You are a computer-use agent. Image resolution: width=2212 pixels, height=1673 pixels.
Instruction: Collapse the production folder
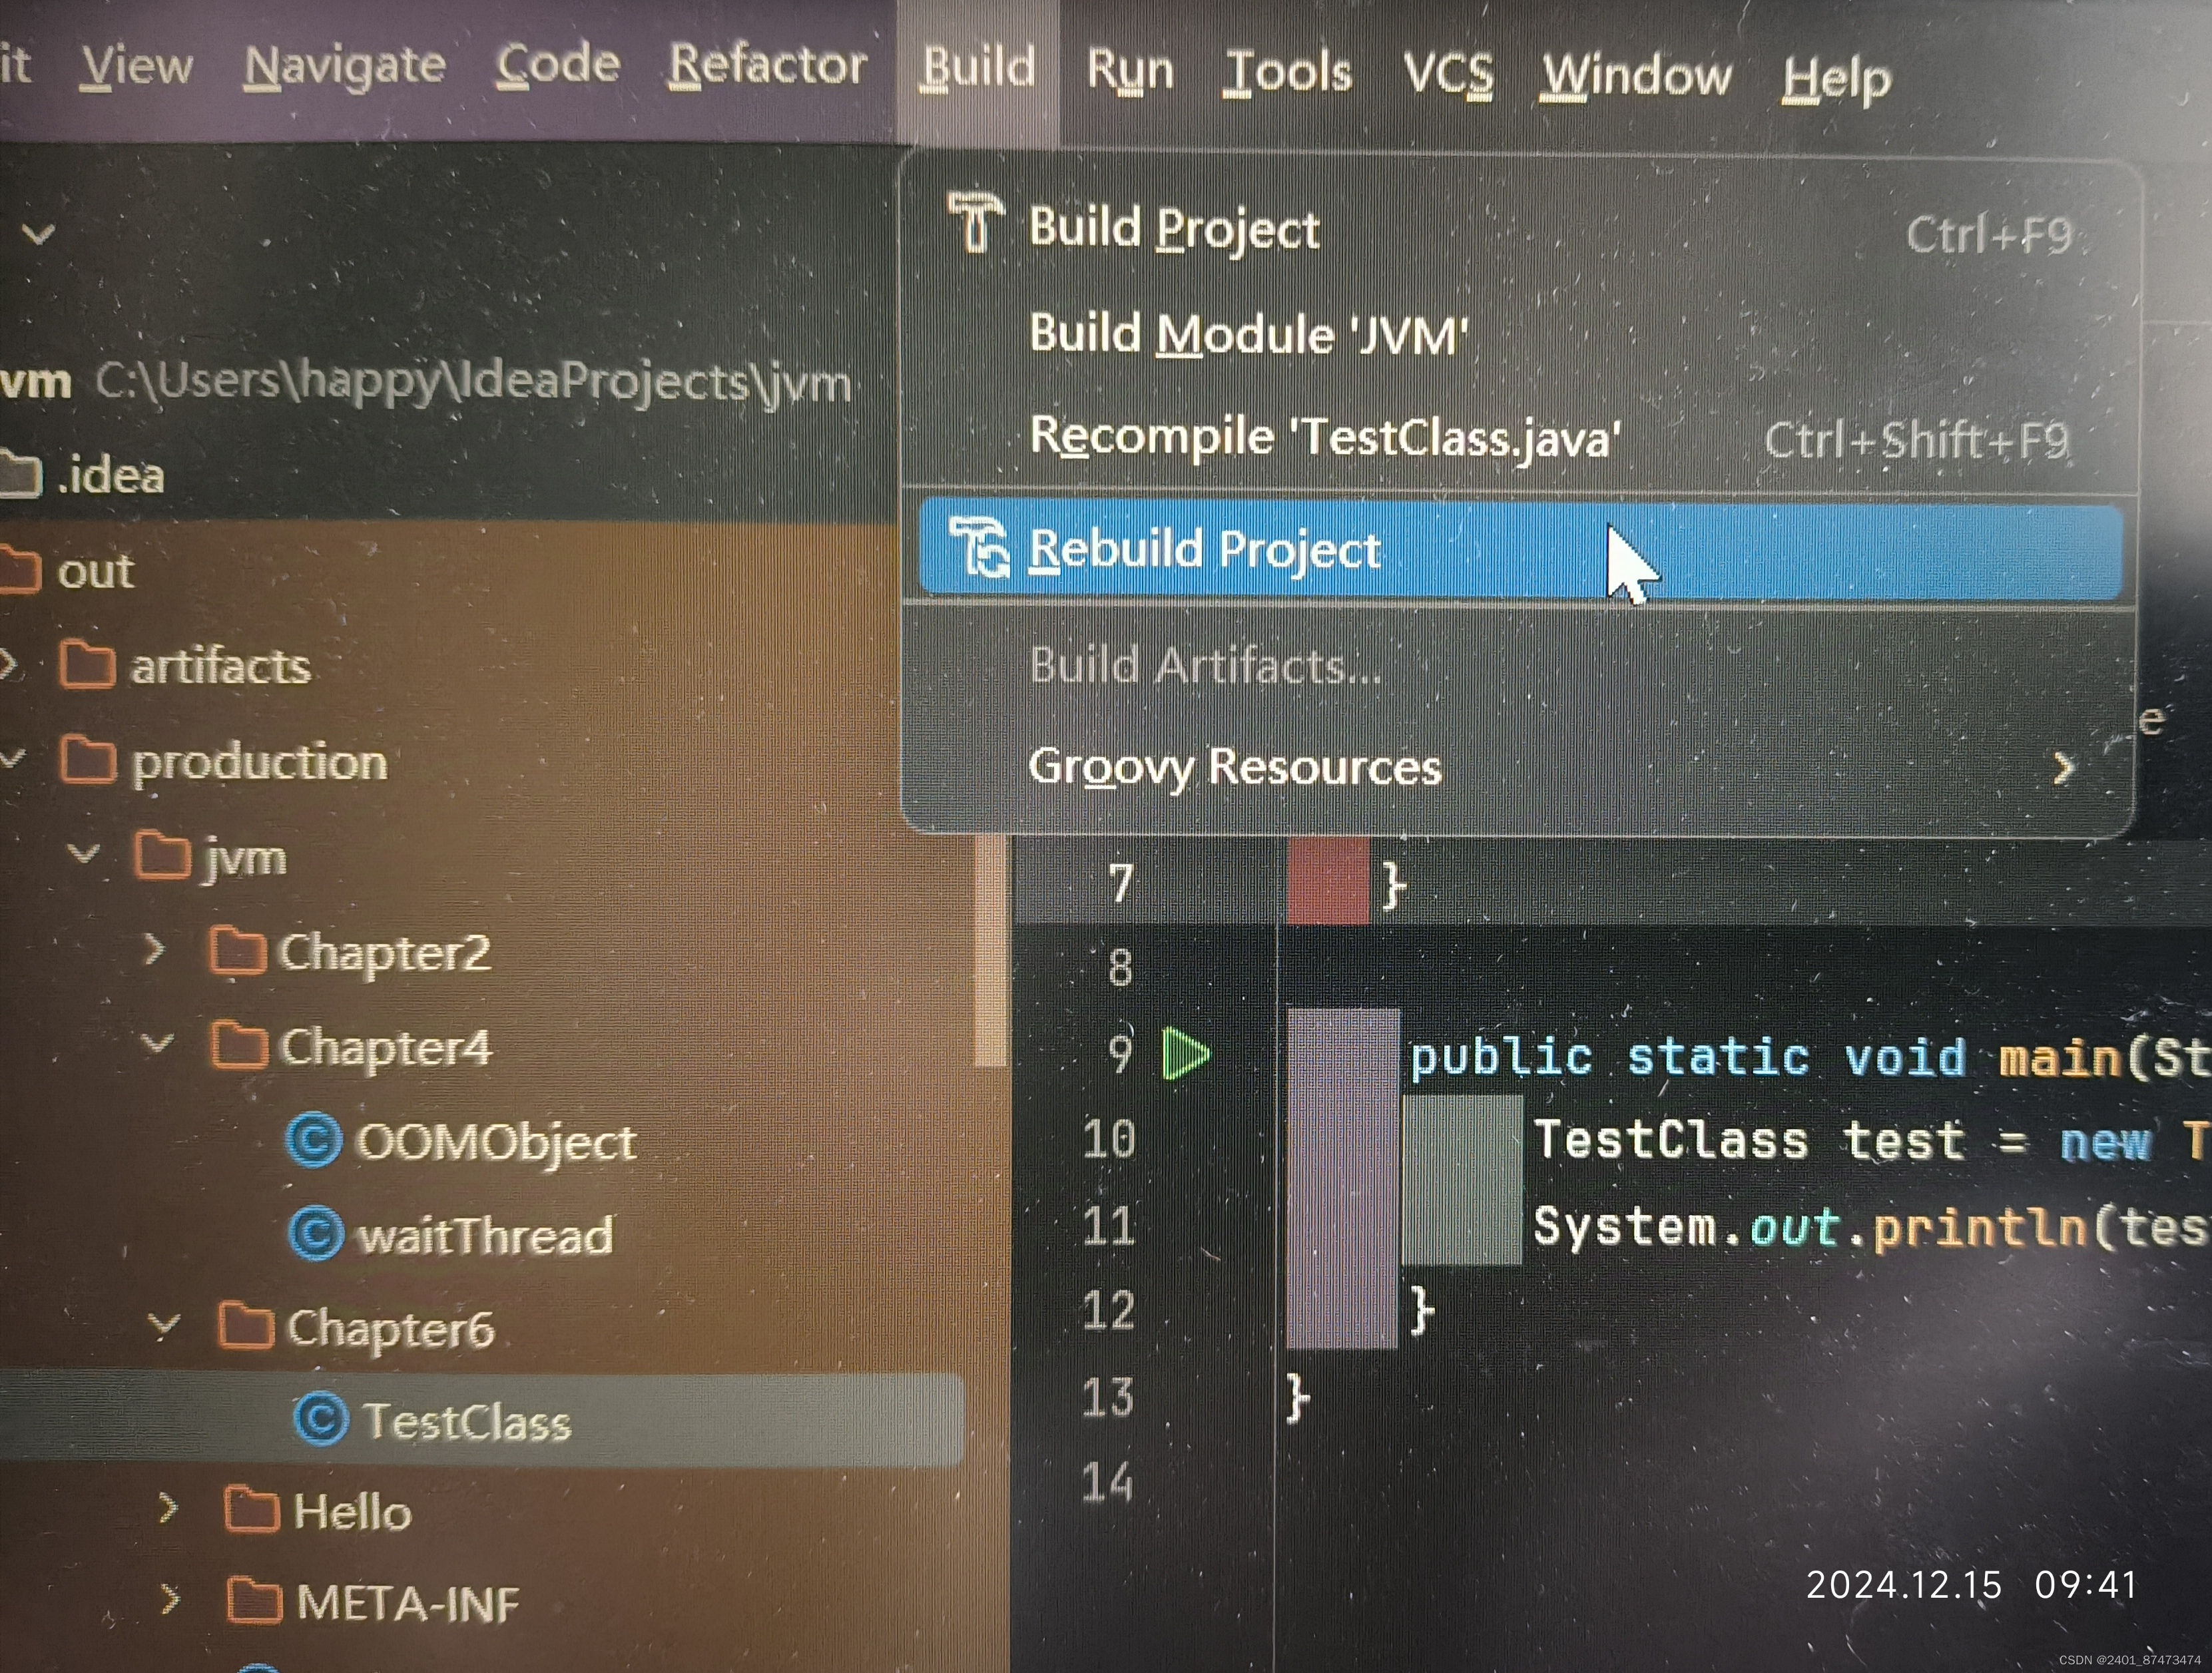pos(12,759)
